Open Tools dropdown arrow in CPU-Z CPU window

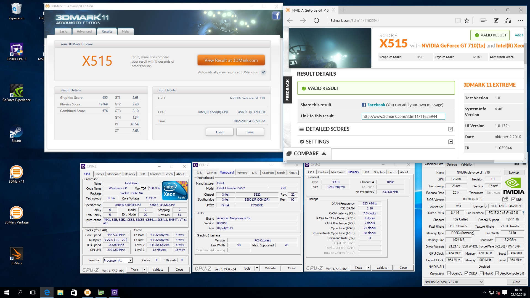click(x=144, y=270)
